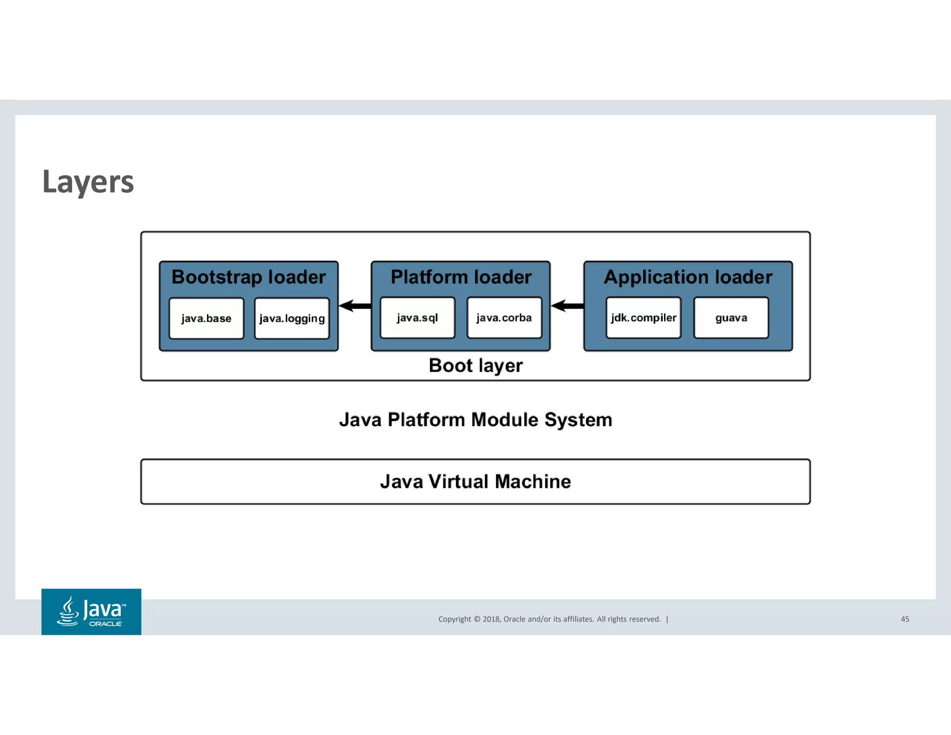
Task: Click the slide page number 45
Action: 905,619
